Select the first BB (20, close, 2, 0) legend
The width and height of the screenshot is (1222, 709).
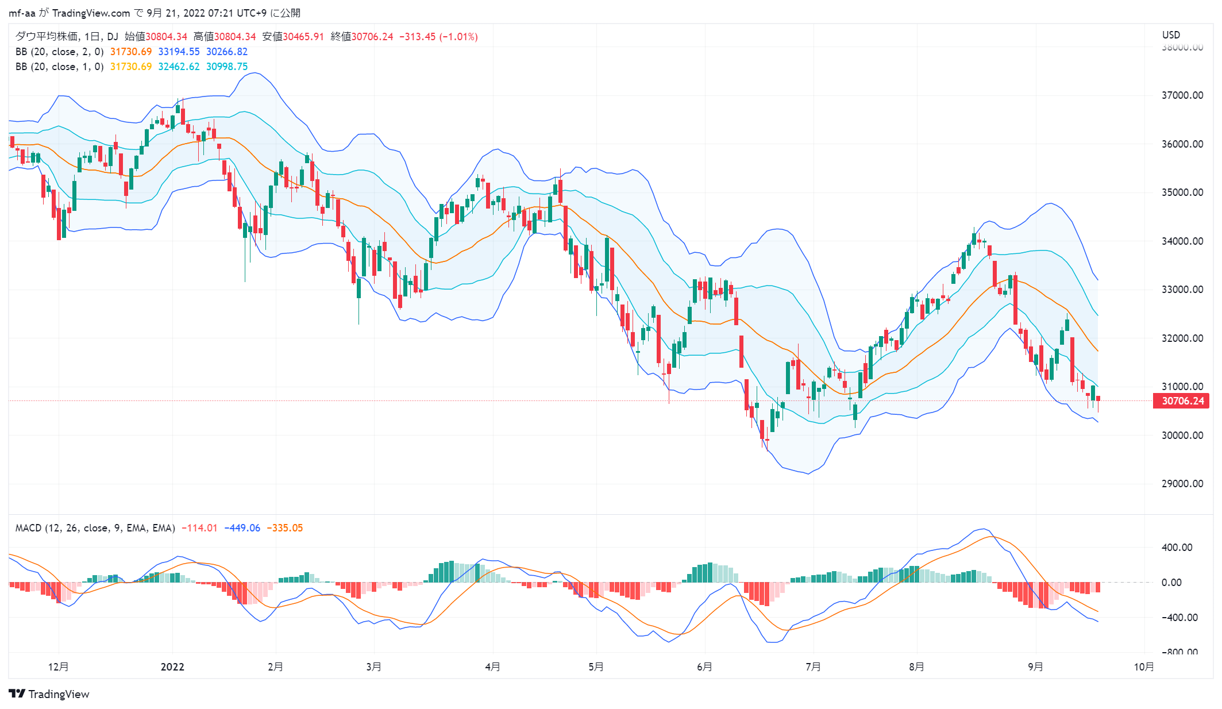60,52
